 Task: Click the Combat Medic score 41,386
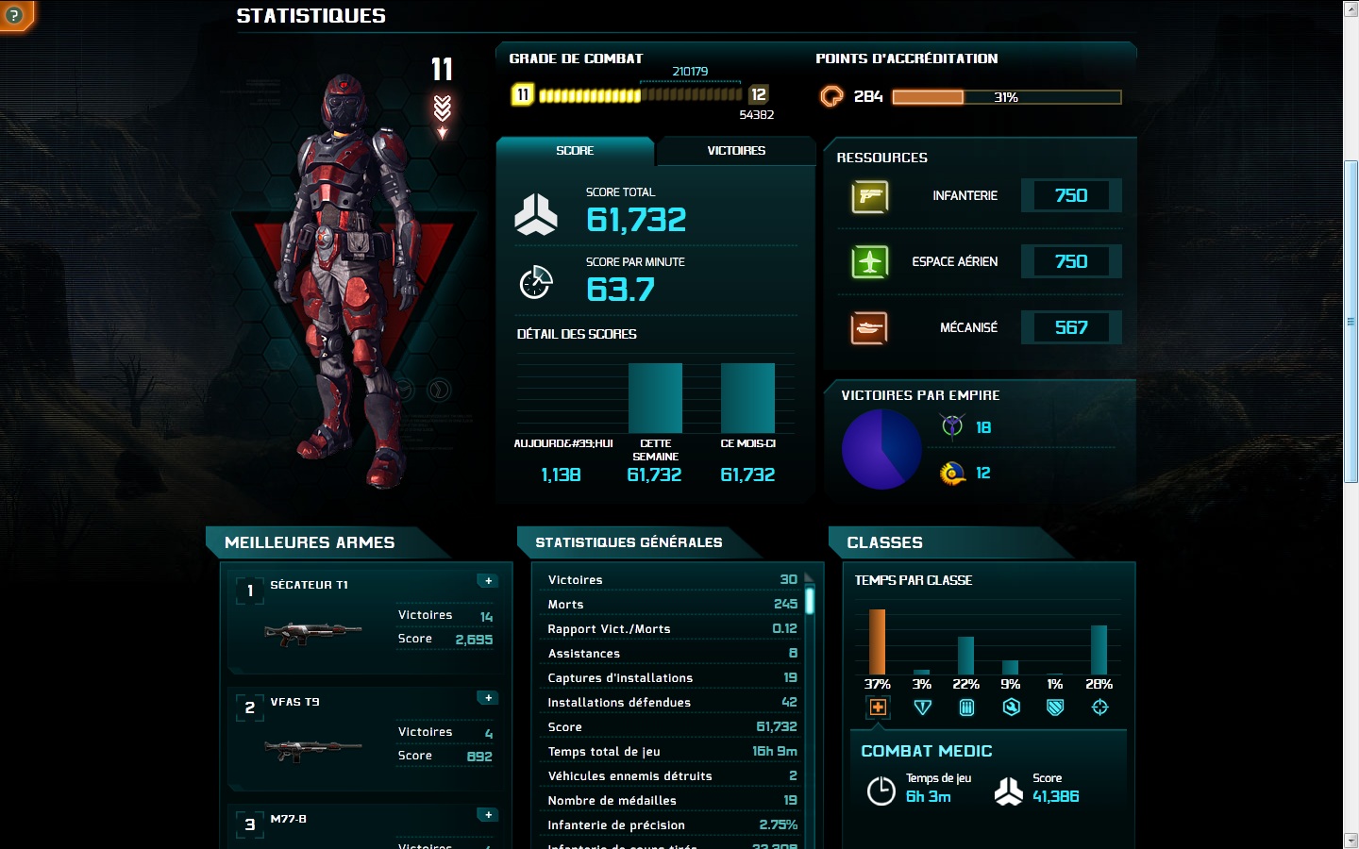click(1056, 797)
